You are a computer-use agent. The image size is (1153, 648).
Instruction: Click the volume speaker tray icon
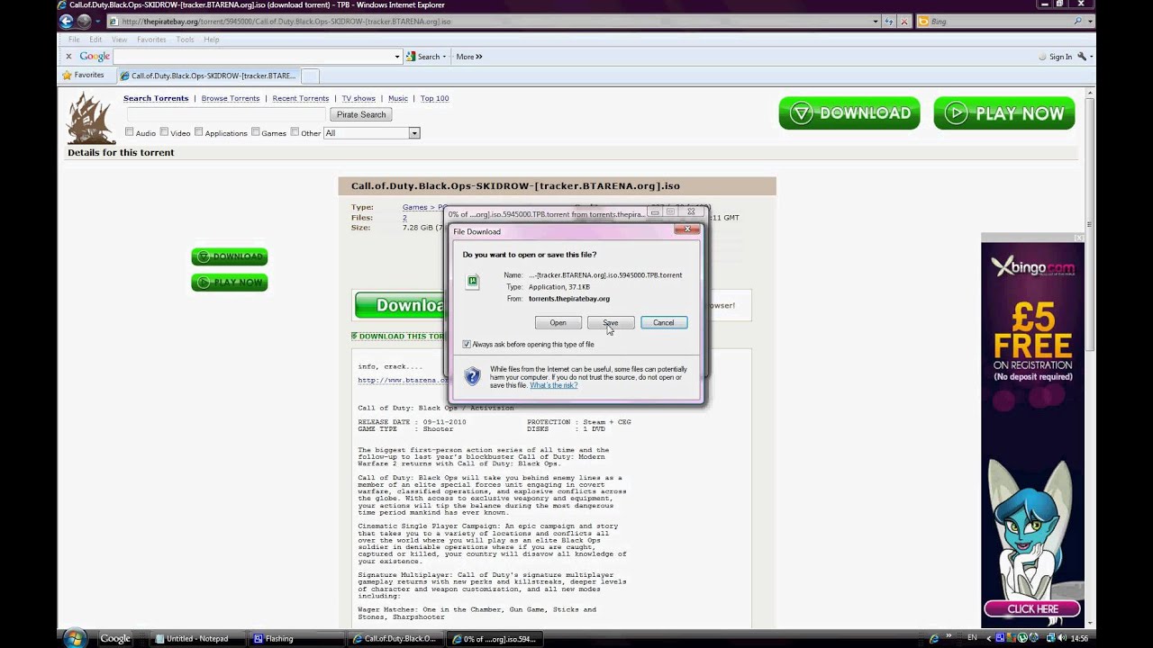pyautogui.click(x=1062, y=638)
